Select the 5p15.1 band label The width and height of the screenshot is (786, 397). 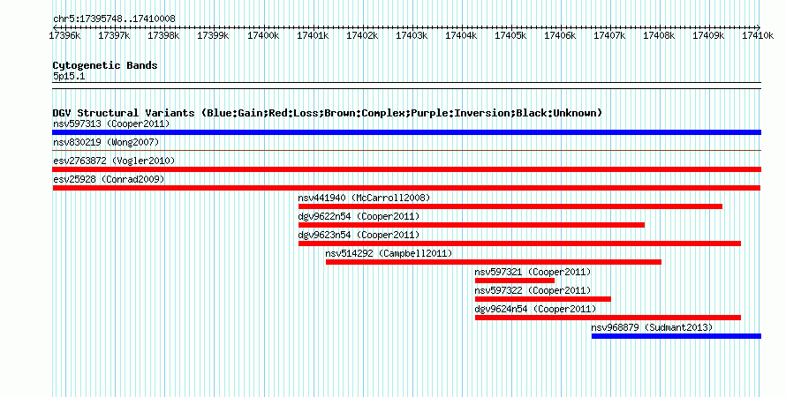[69, 76]
